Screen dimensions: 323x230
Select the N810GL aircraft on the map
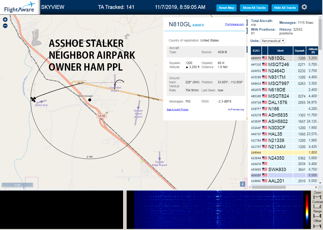tap(33, 99)
